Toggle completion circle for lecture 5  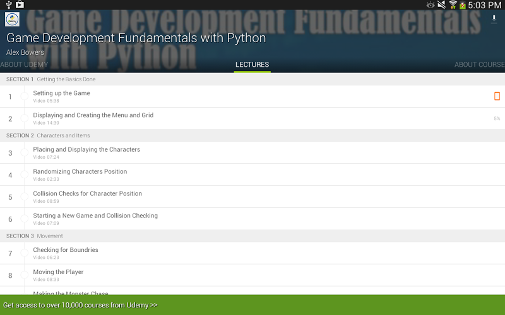(x=25, y=197)
